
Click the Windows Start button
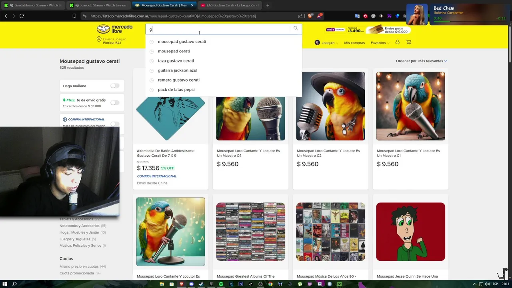pos(5,284)
